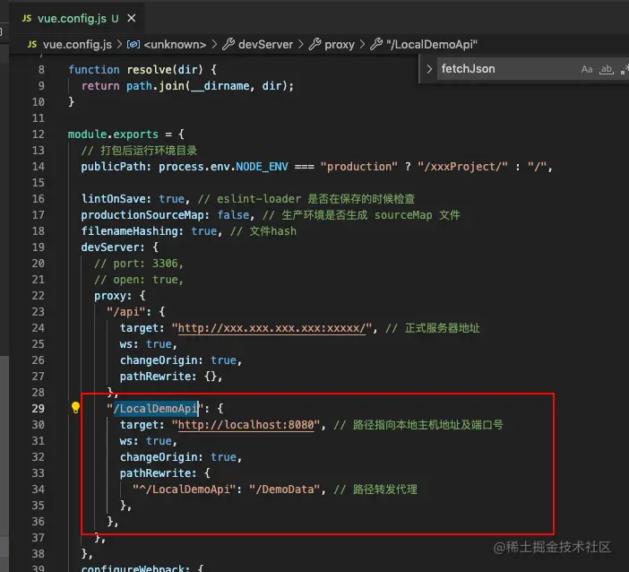Click "return" keyword on line 9

coord(100,86)
